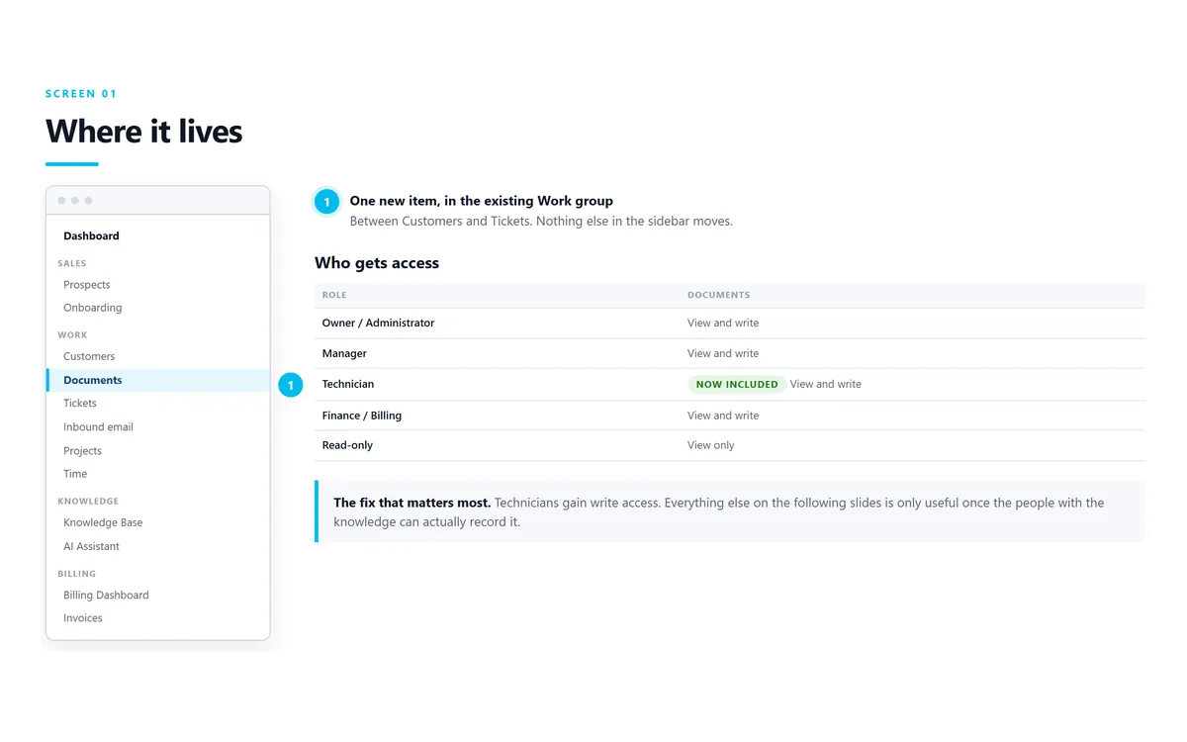Click the Manager role cell
The image size is (1187, 742).
[344, 353]
